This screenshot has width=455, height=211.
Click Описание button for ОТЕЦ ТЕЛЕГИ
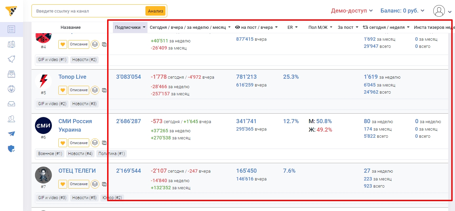click(x=79, y=184)
